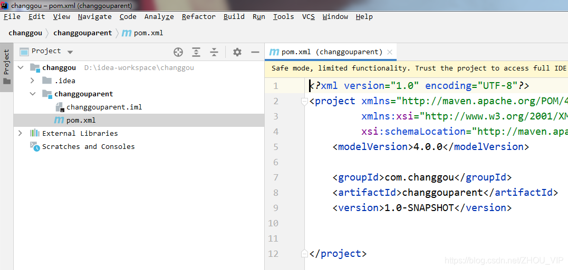Open the Tools menu
Image resolution: width=568 pixels, height=270 pixels.
tap(283, 17)
